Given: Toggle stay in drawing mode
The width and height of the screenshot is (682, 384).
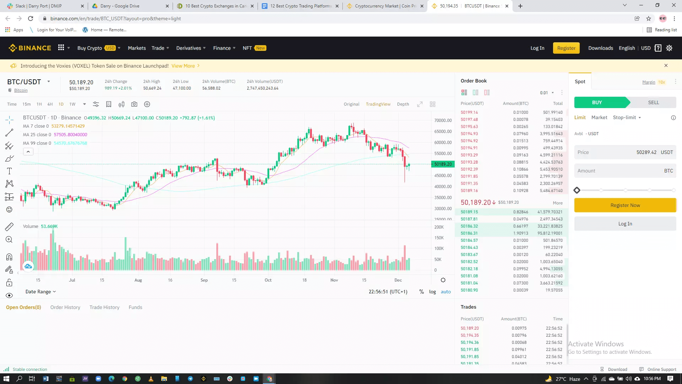Looking at the screenshot, I should click(x=9, y=270).
